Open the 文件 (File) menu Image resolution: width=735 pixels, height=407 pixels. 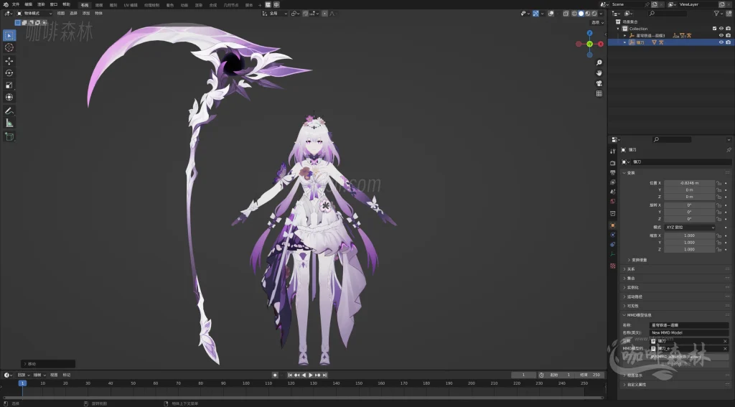pos(16,5)
